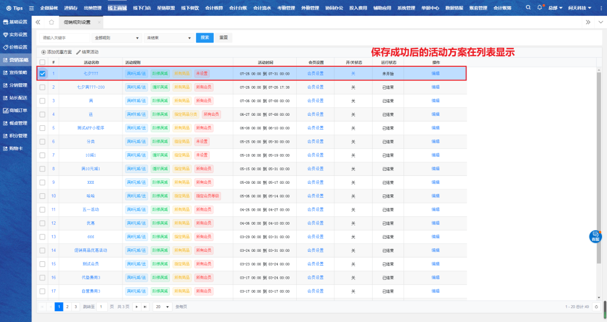This screenshot has height=322, width=607.
Task: Toggle the hamburger menu next to Tips
Action: [x=31, y=8]
